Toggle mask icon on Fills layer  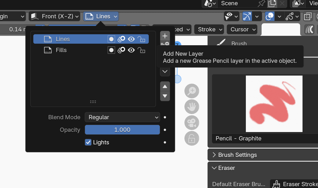[x=111, y=50]
